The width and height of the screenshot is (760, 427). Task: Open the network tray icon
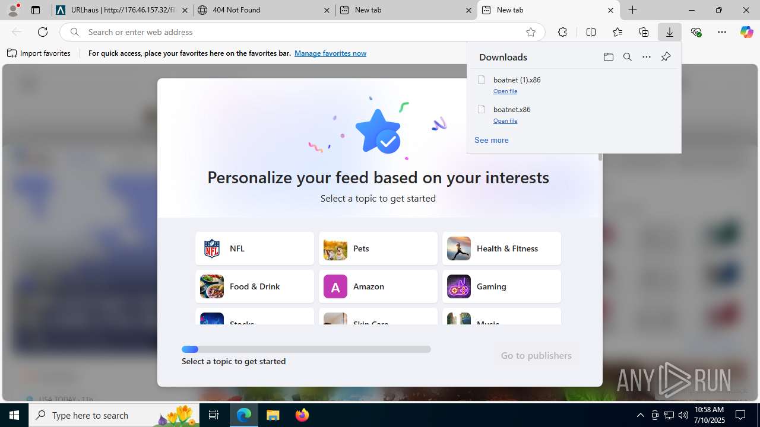coord(669,415)
